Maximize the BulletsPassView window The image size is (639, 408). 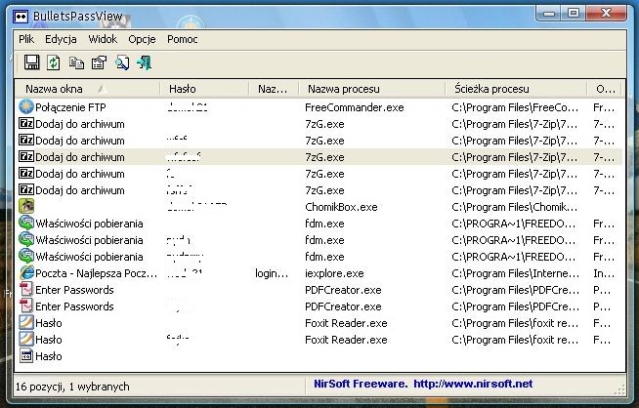(x=573, y=14)
